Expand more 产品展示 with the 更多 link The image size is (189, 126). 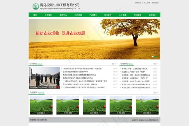coord(156,93)
